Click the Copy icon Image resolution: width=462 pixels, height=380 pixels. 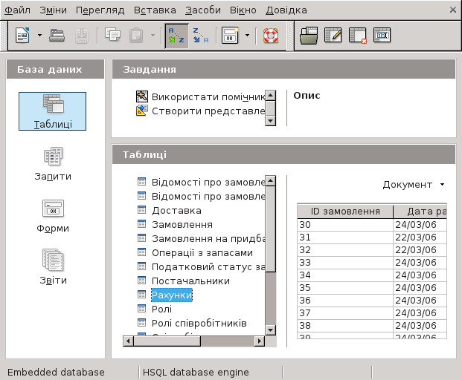click(112, 35)
